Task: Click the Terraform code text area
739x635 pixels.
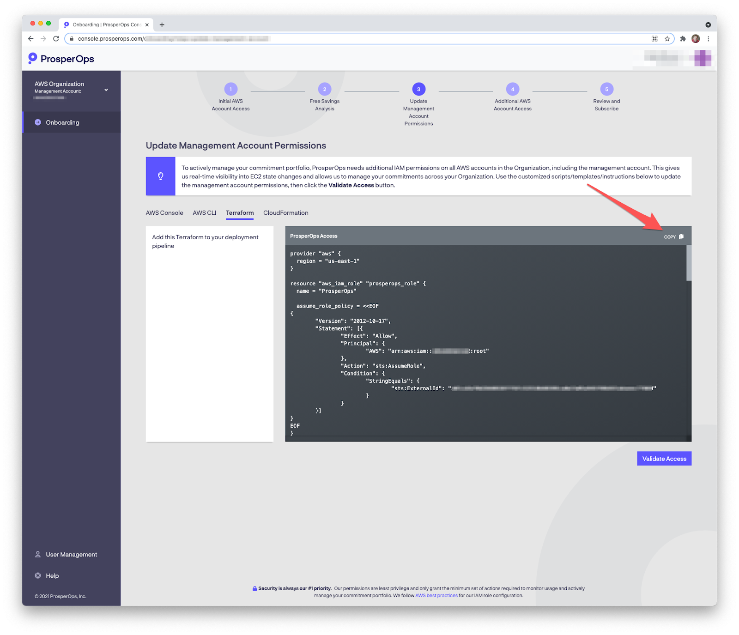Action: click(486, 343)
